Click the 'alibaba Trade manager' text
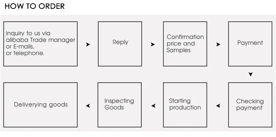Image resolution: width=276 pixels, height=137 pixels. [x=40, y=40]
